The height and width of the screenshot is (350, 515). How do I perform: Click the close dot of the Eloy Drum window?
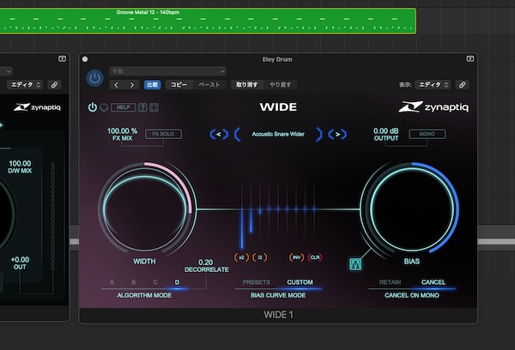85,59
